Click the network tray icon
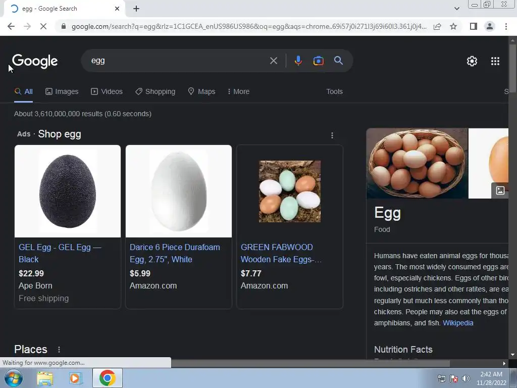 click(x=441, y=379)
